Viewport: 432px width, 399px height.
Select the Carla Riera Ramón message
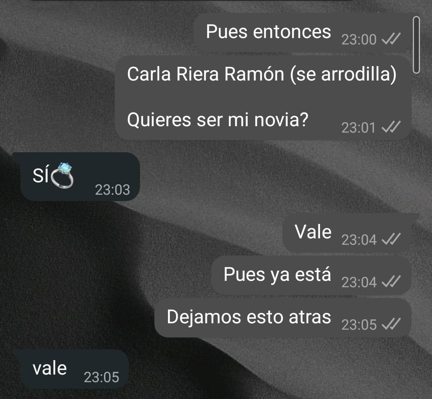pos(263,98)
